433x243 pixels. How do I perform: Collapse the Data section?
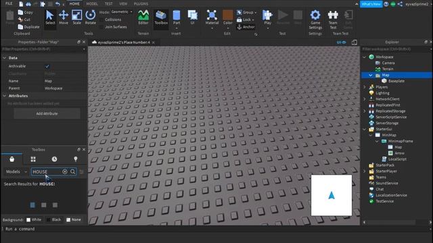tap(5, 58)
